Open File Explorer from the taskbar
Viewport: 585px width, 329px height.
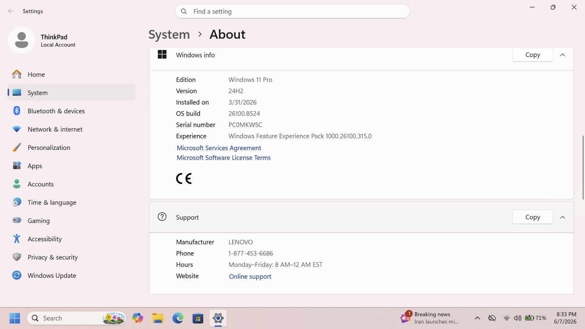click(x=158, y=318)
